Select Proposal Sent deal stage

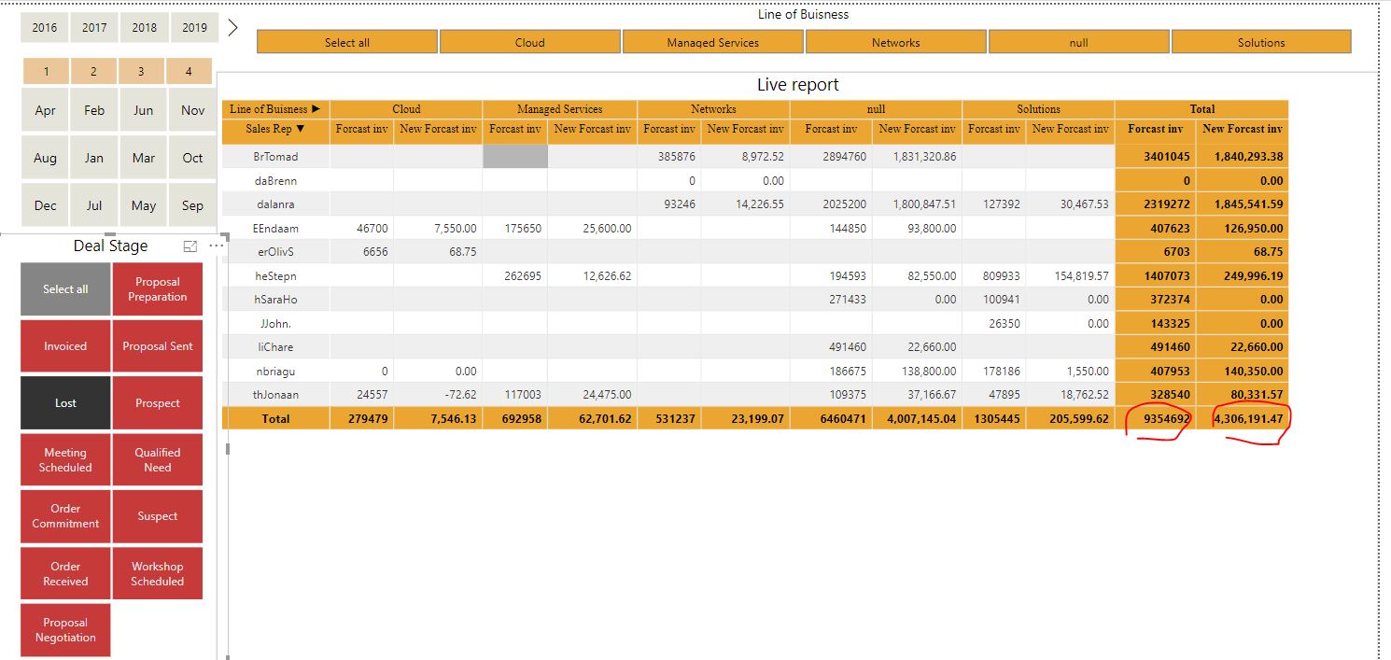tap(158, 346)
